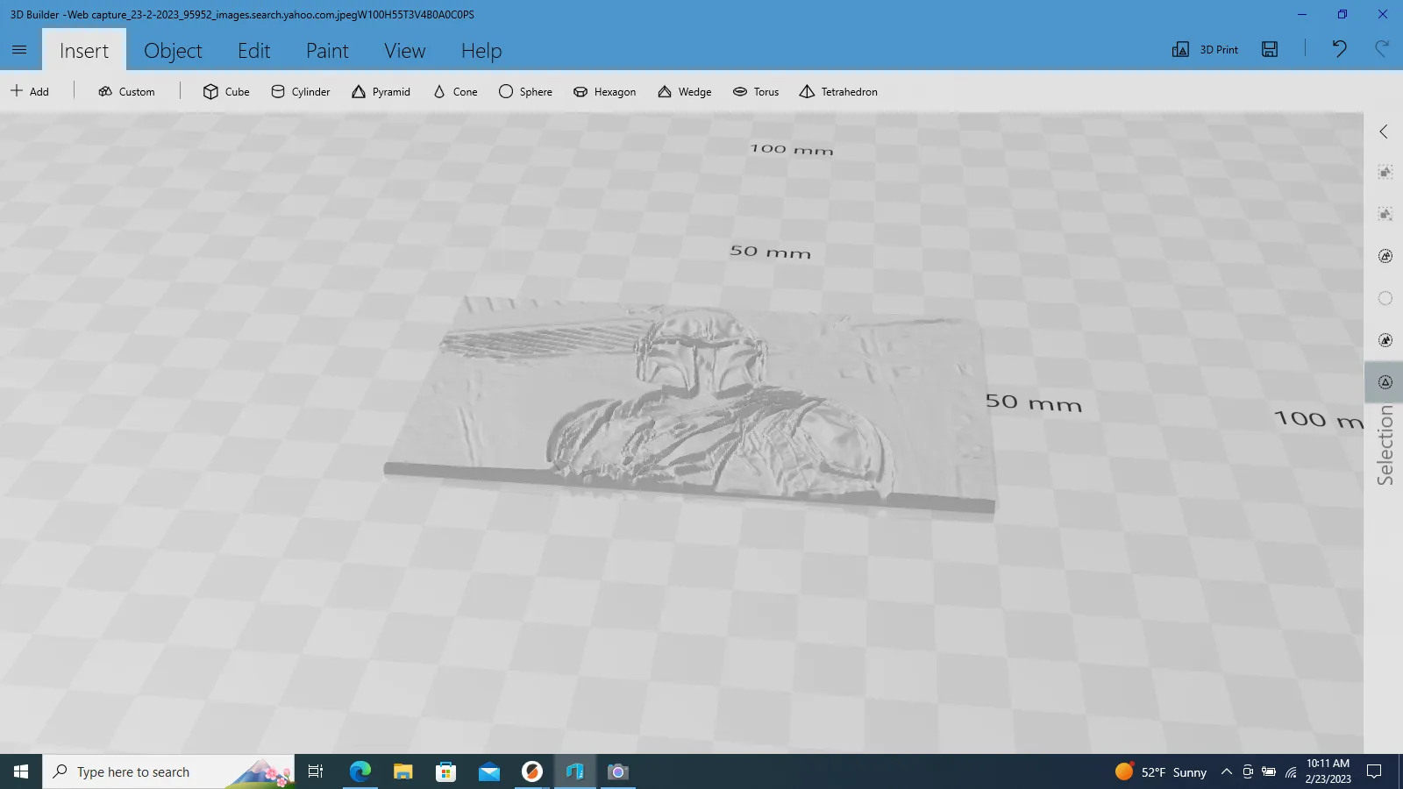
Task: Click the 3D Print button
Action: [1205, 49]
